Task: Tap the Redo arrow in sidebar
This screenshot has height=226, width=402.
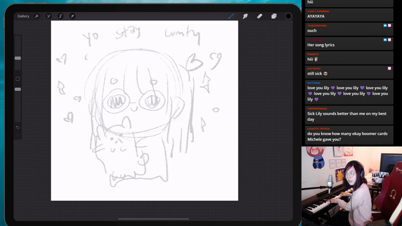Action: [x=18, y=136]
